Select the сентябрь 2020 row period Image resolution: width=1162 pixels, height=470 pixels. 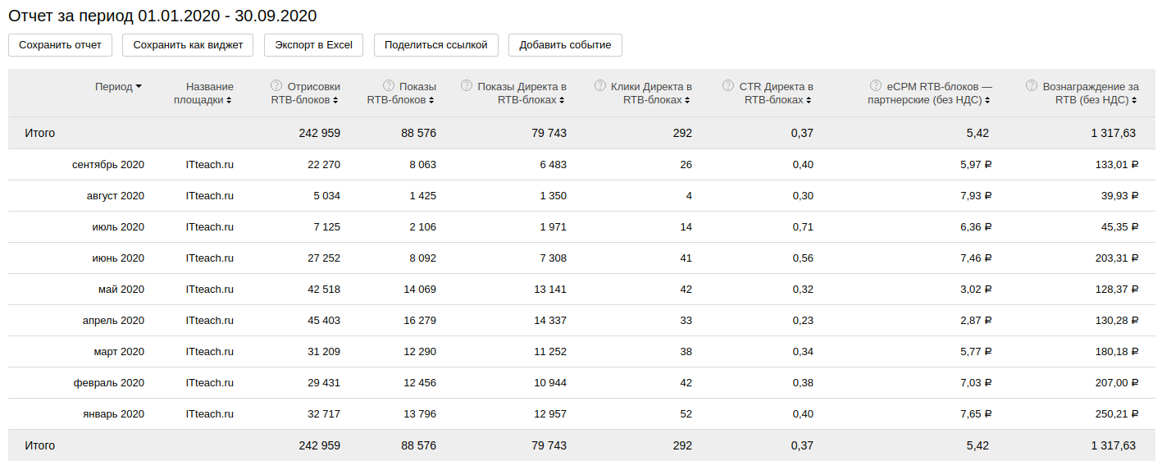[x=107, y=165]
